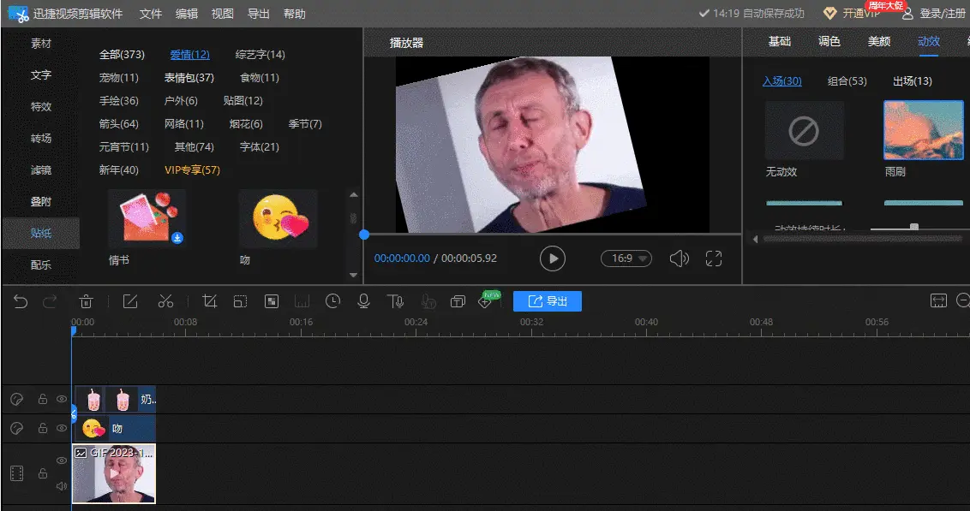The width and height of the screenshot is (970, 511).
Task: Click the split scissors handle on playhead
Action: coord(73,414)
